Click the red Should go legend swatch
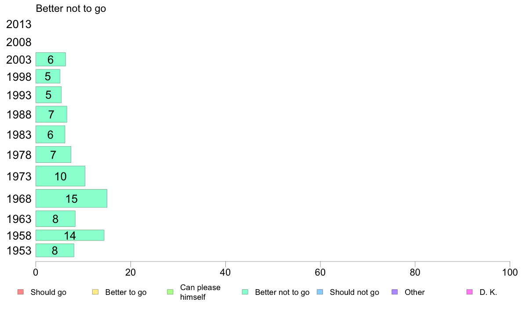The width and height of the screenshot is (522, 323). click(x=21, y=292)
